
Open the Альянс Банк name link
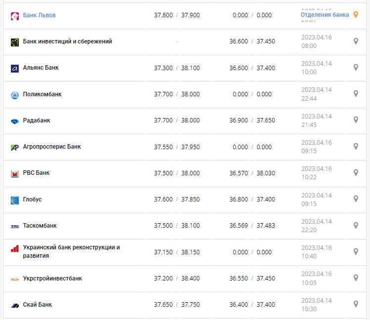click(x=41, y=68)
